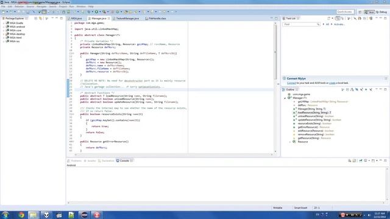Toggle Sort in the Outline toolbar
390x219 pixels.
(352, 89)
